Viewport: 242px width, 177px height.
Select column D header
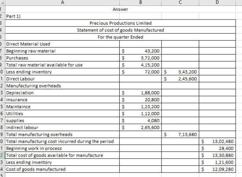coord(217,3)
